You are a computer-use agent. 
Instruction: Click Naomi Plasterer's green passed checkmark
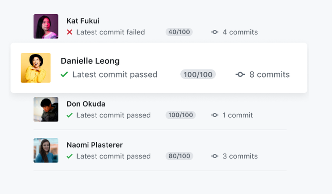pos(69,156)
